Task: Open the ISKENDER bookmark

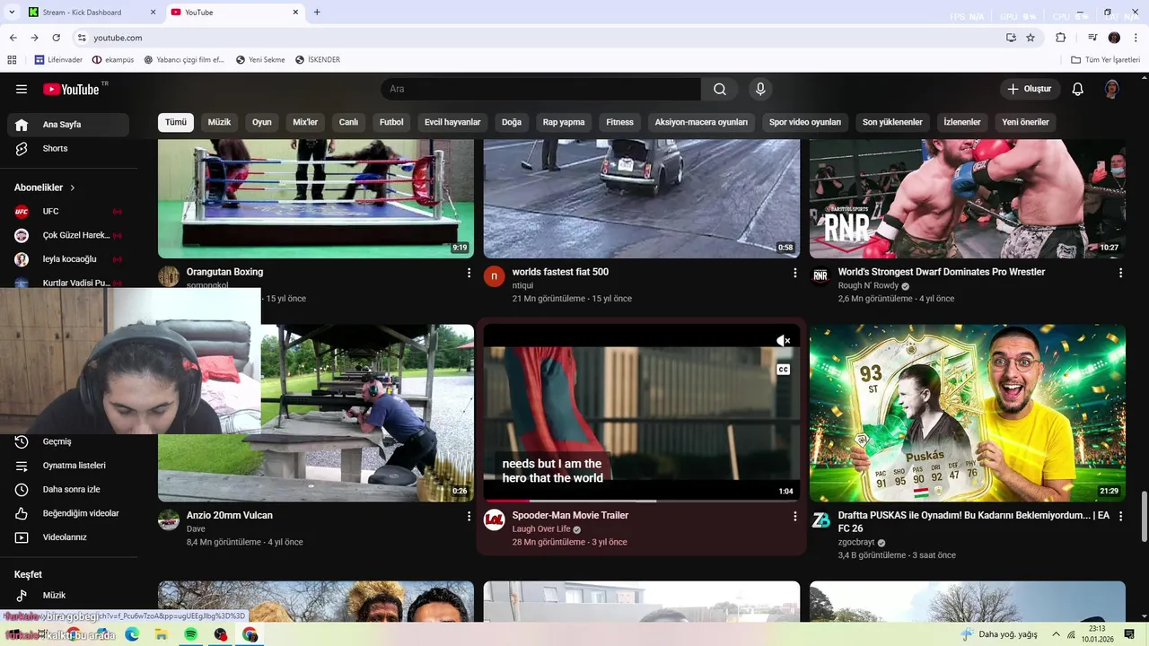Action: tap(318, 60)
